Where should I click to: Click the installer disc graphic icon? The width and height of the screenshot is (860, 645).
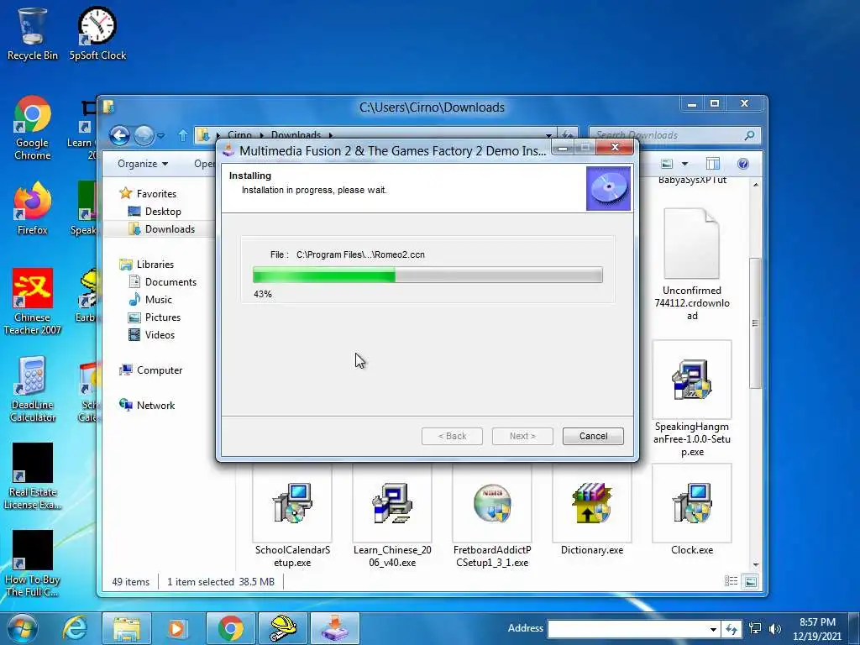608,189
